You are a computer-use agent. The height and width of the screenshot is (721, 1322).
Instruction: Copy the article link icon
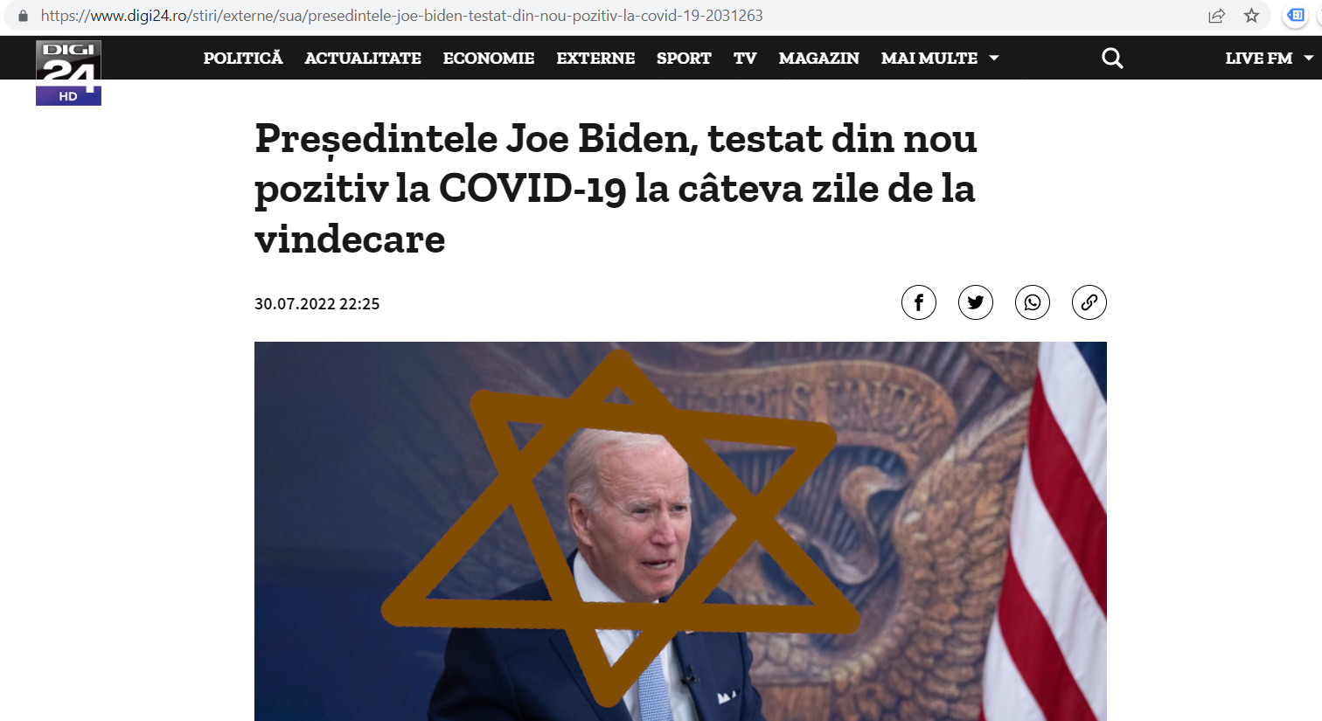[1089, 302]
